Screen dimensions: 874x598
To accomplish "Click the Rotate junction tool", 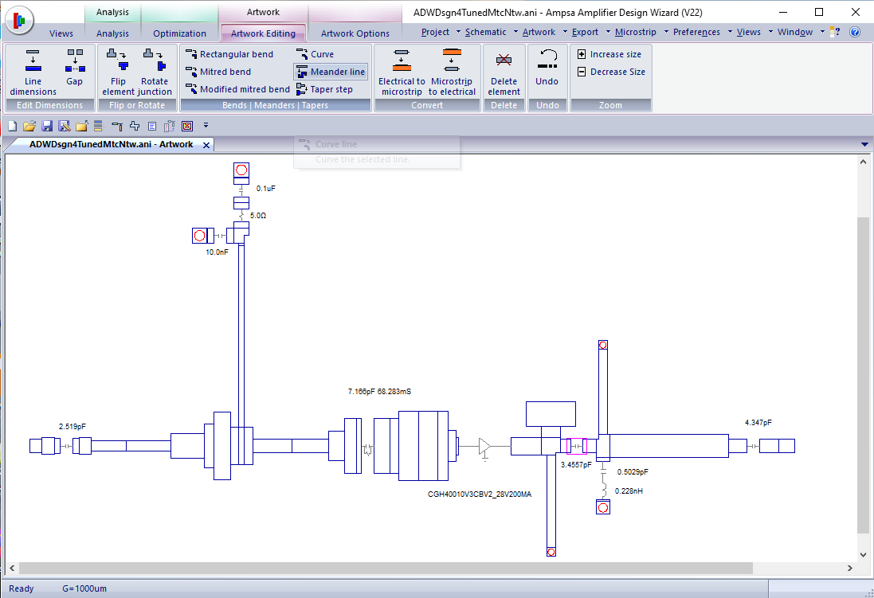I will click(x=155, y=72).
